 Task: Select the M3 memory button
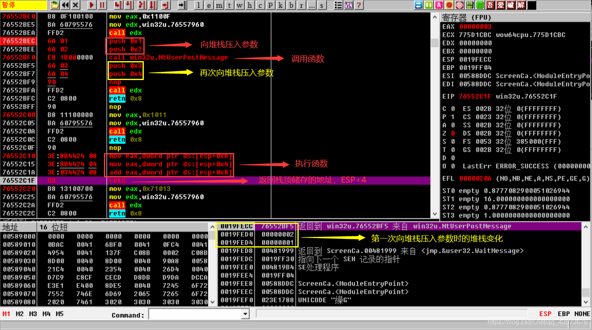point(33,314)
